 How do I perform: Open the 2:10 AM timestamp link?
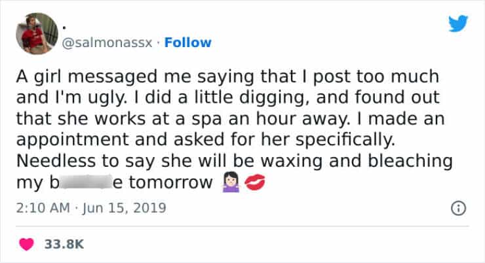pos(40,209)
